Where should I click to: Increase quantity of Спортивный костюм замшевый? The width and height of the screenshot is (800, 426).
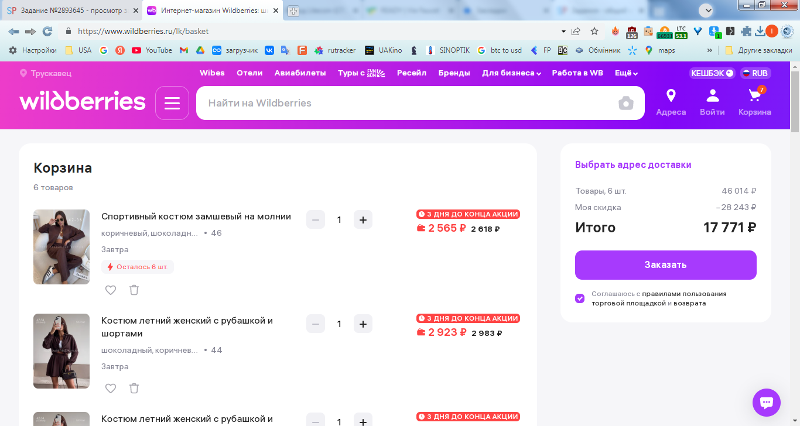point(363,220)
